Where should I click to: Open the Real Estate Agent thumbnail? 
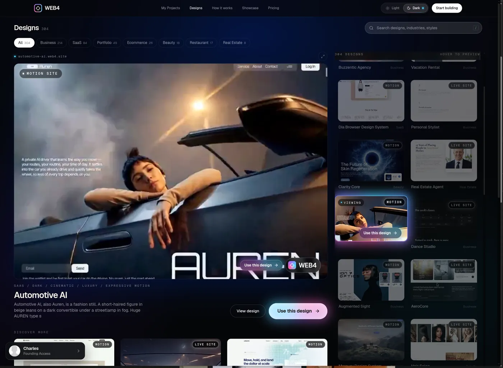(444, 160)
